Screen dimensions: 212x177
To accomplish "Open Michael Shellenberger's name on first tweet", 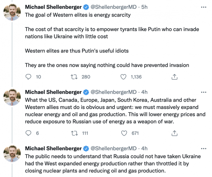I will (53, 7).
